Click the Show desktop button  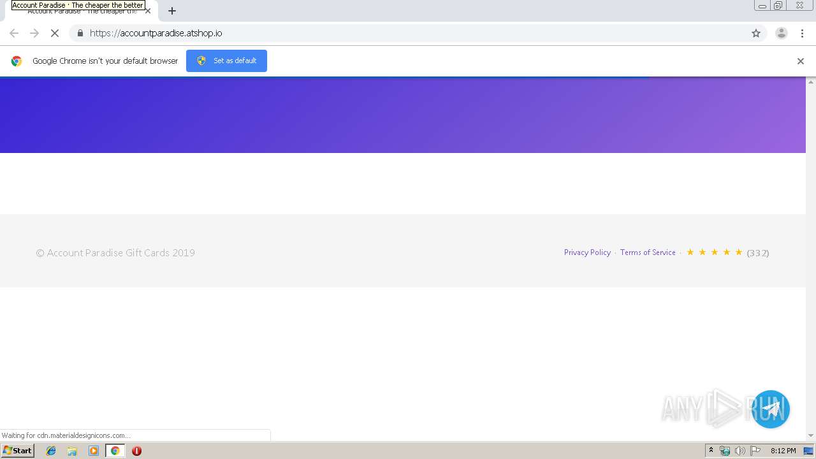[x=808, y=451]
